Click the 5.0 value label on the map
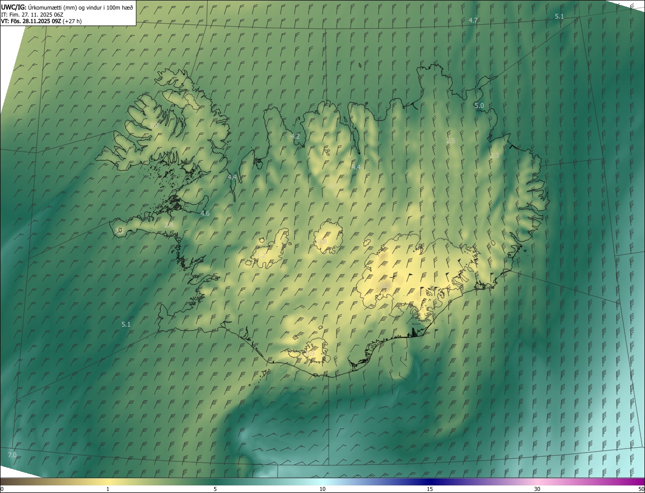This screenshot has height=493, width=645. [x=479, y=105]
